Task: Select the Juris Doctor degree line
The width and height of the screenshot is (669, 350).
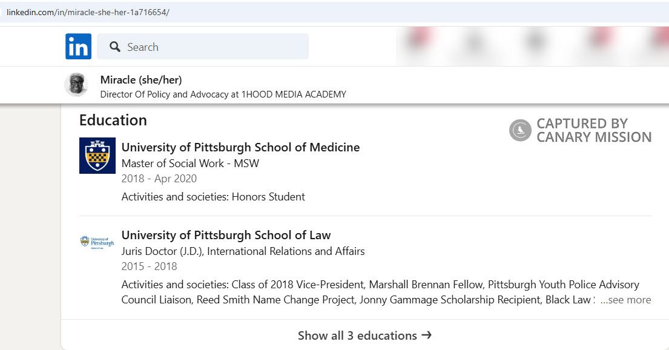Action: point(243,251)
